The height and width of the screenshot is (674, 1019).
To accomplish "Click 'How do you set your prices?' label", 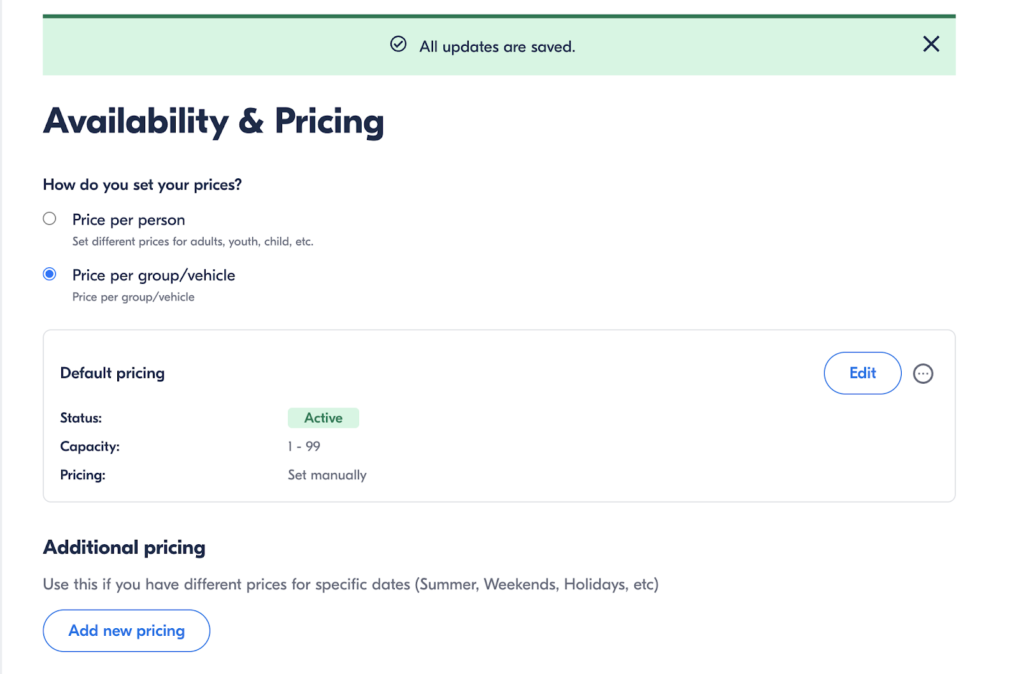I will coord(142,185).
